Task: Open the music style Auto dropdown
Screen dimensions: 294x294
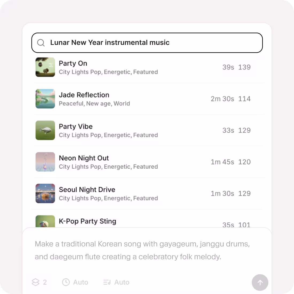Action: click(x=116, y=282)
